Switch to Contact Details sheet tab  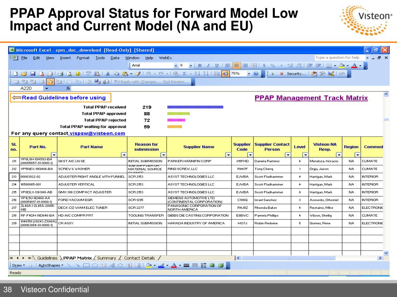tap(140, 258)
